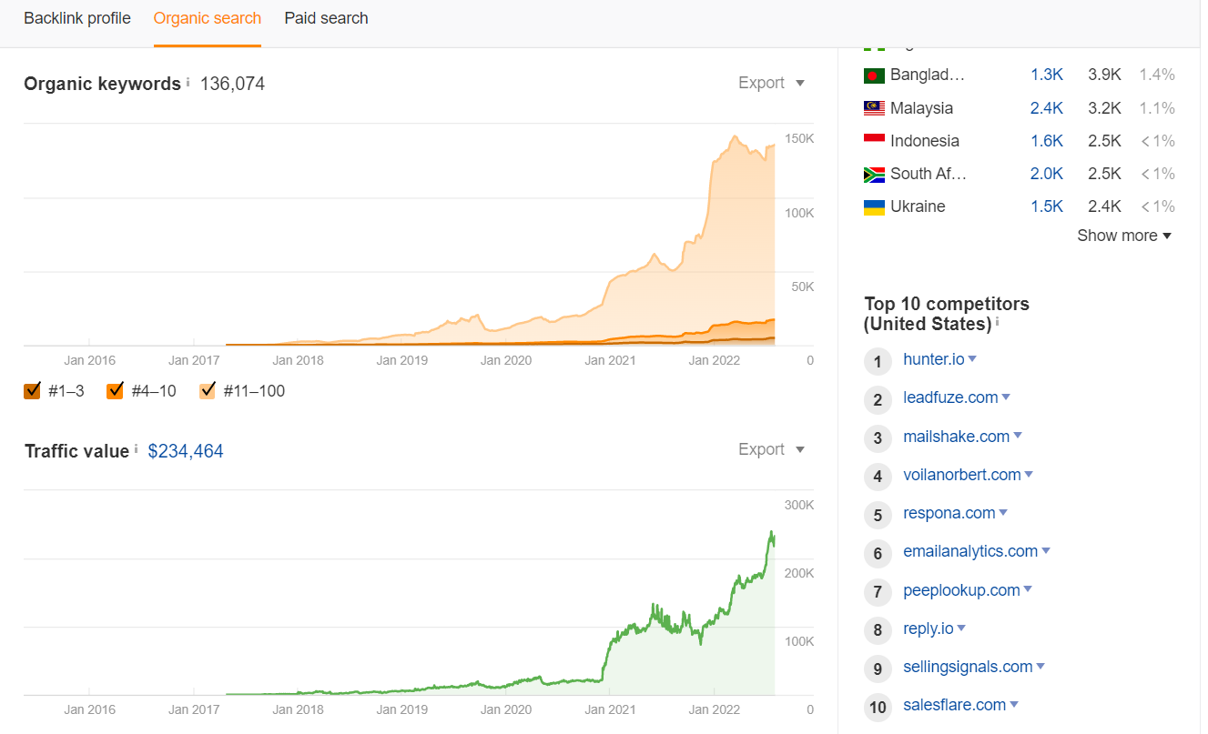Click the Bangladesh flag icon
The height and width of the screenshot is (734, 1208).
[874, 75]
